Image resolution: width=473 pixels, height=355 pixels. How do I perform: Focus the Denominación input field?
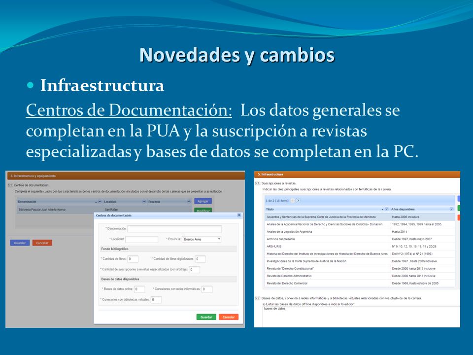174,229
